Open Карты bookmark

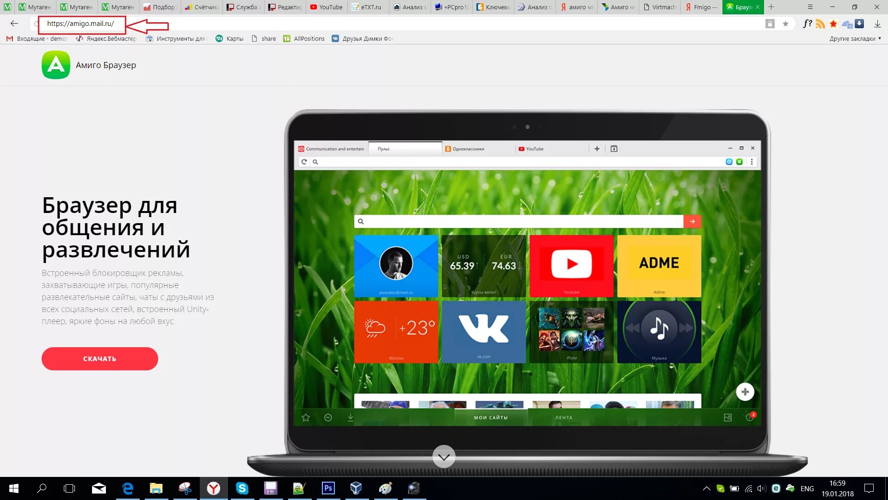pyautogui.click(x=229, y=39)
